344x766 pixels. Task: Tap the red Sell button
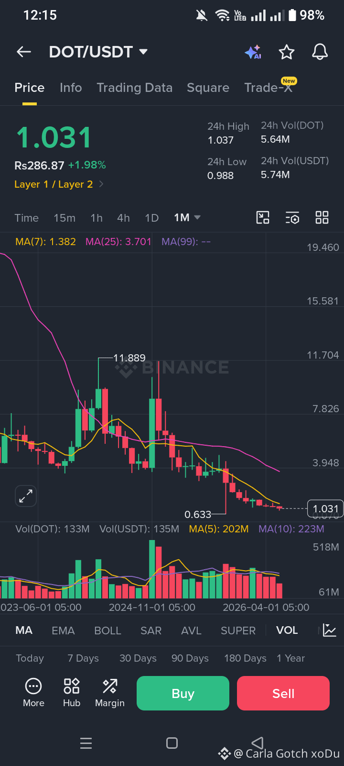coord(283,693)
